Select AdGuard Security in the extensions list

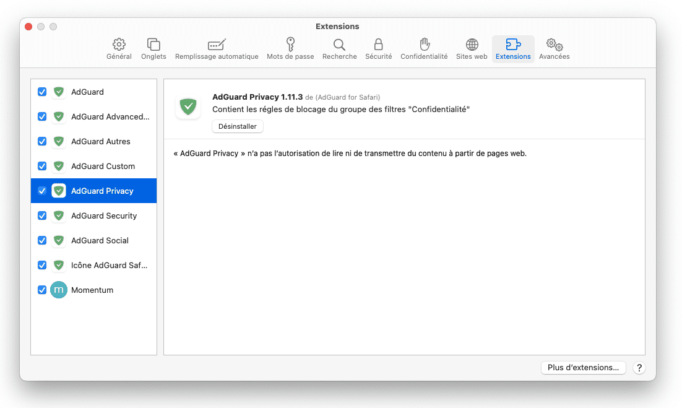pos(104,215)
